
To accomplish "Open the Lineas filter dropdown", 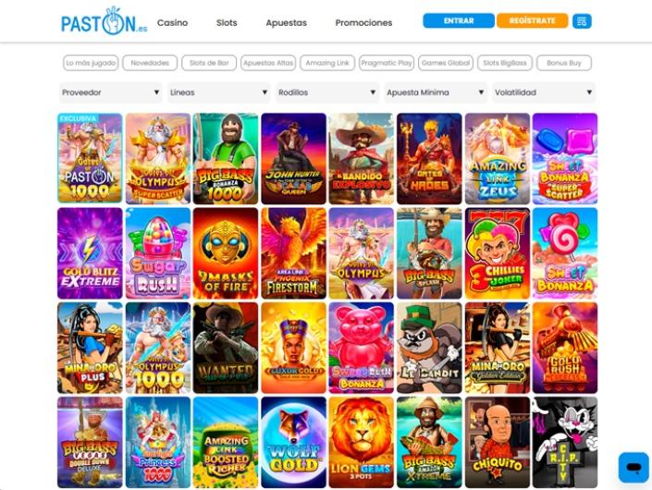I will pyautogui.click(x=218, y=92).
